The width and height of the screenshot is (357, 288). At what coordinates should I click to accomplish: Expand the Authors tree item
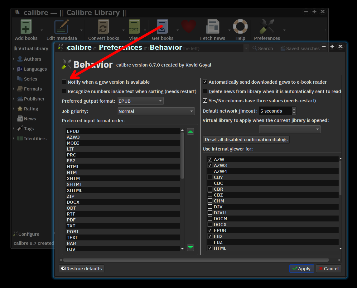[14, 59]
